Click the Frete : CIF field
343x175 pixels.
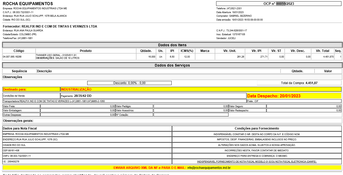[x=294, y=101]
